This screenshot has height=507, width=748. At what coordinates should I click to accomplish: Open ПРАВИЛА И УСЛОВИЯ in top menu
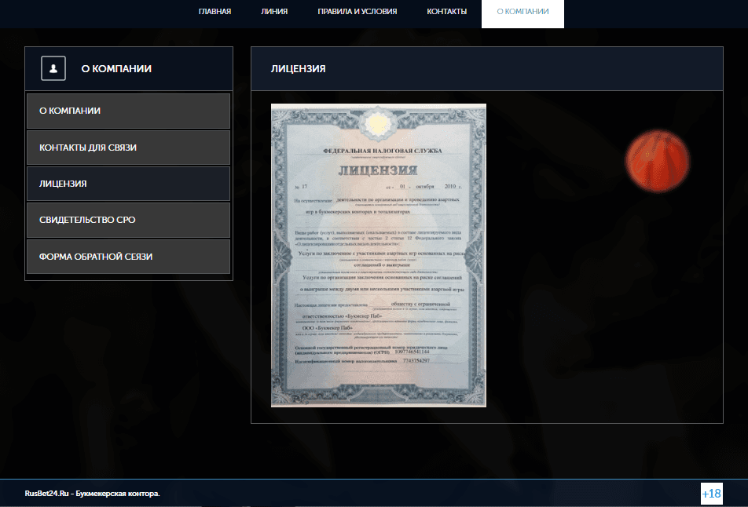point(357,12)
